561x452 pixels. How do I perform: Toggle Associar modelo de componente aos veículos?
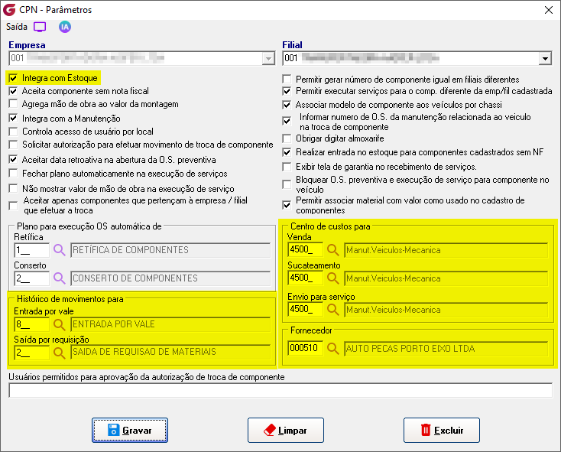[287, 105]
